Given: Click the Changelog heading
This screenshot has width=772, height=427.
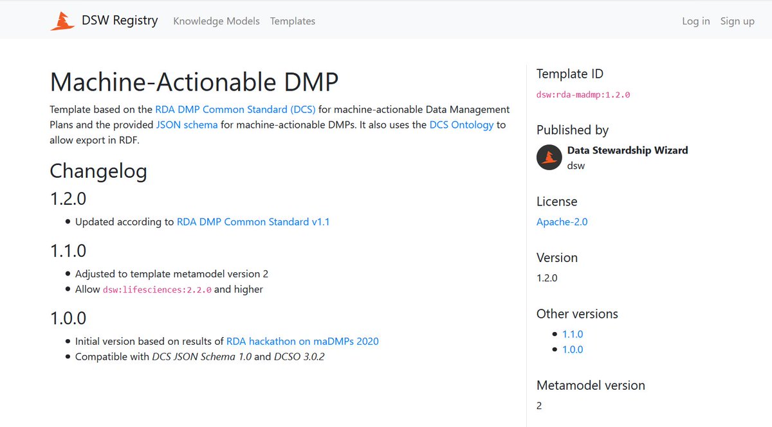Looking at the screenshot, I should 98,171.
